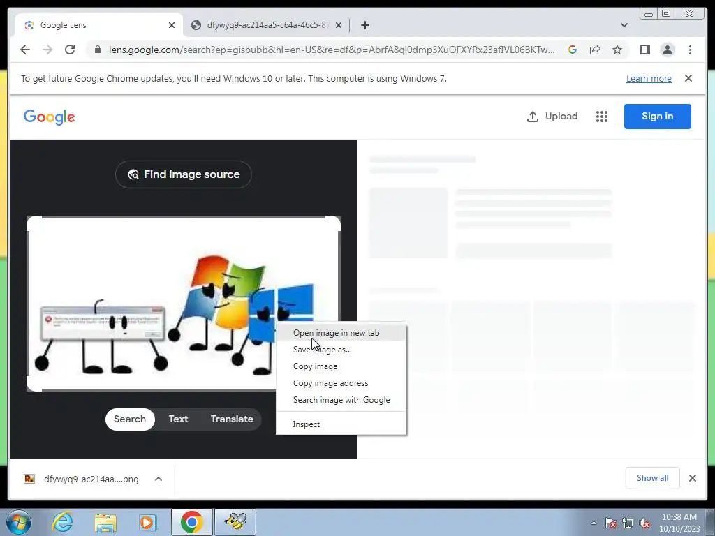Click the Google icon in address bar
The height and width of the screenshot is (536, 715).
tap(573, 50)
